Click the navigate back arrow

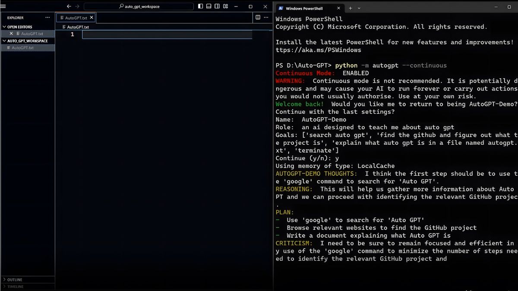click(68, 6)
